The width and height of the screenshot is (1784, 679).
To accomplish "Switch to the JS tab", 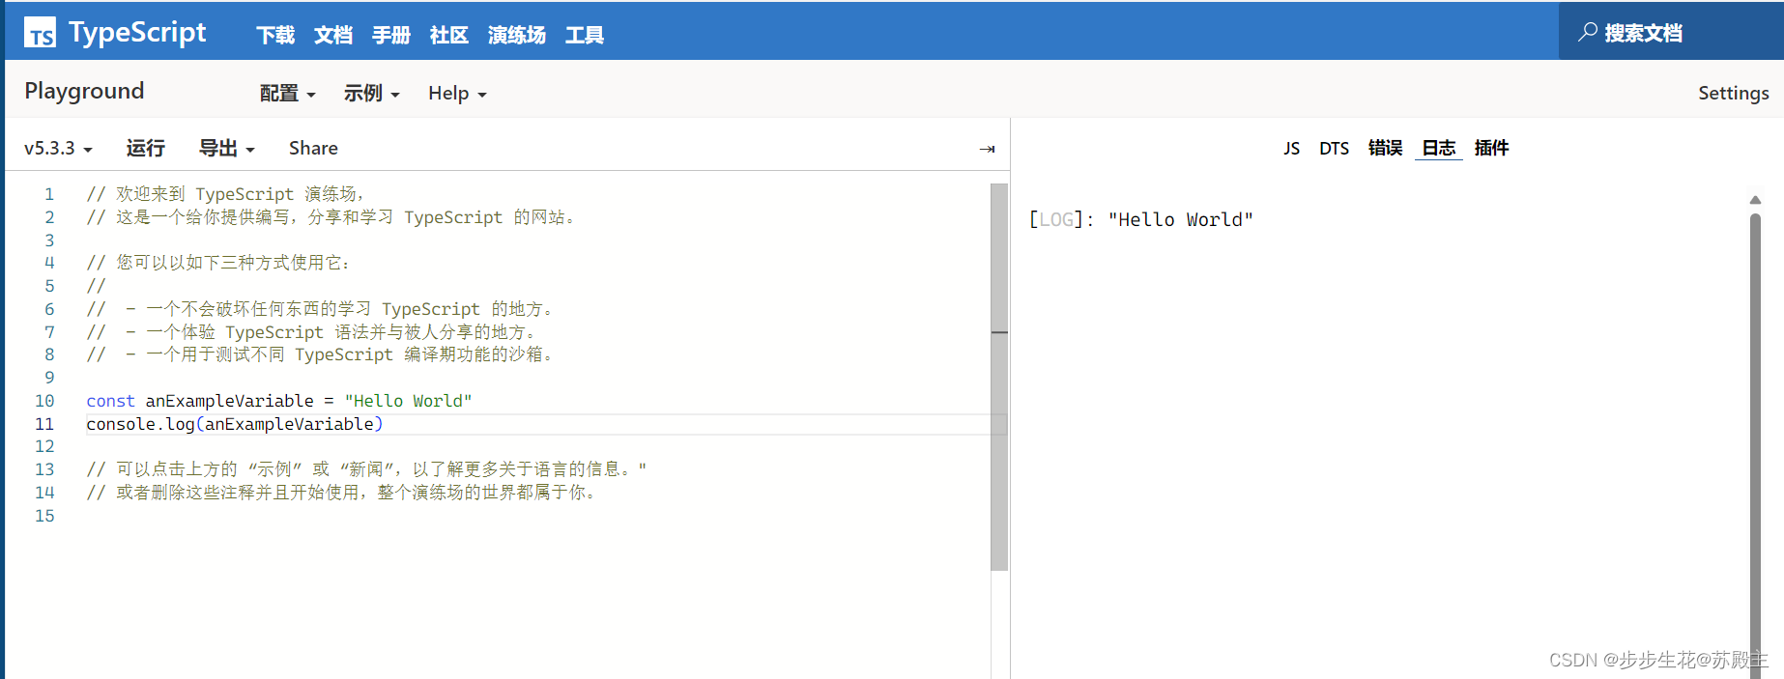I will [1291, 148].
